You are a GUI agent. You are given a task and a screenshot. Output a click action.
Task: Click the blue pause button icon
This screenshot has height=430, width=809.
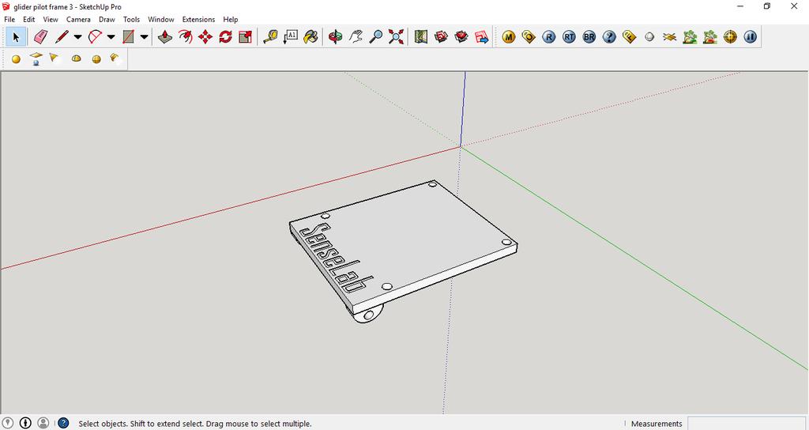coord(751,37)
